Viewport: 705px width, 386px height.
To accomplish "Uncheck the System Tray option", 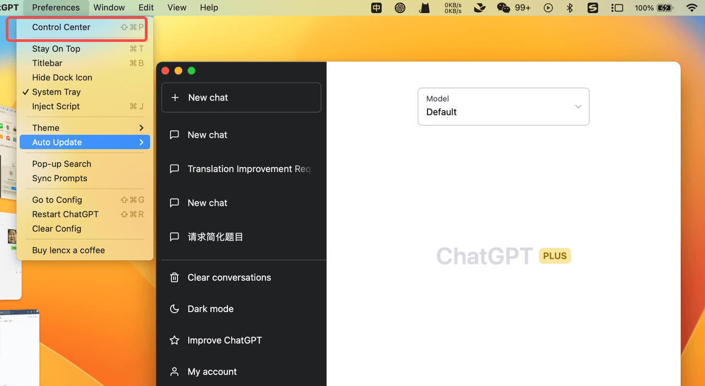I will click(x=85, y=92).
